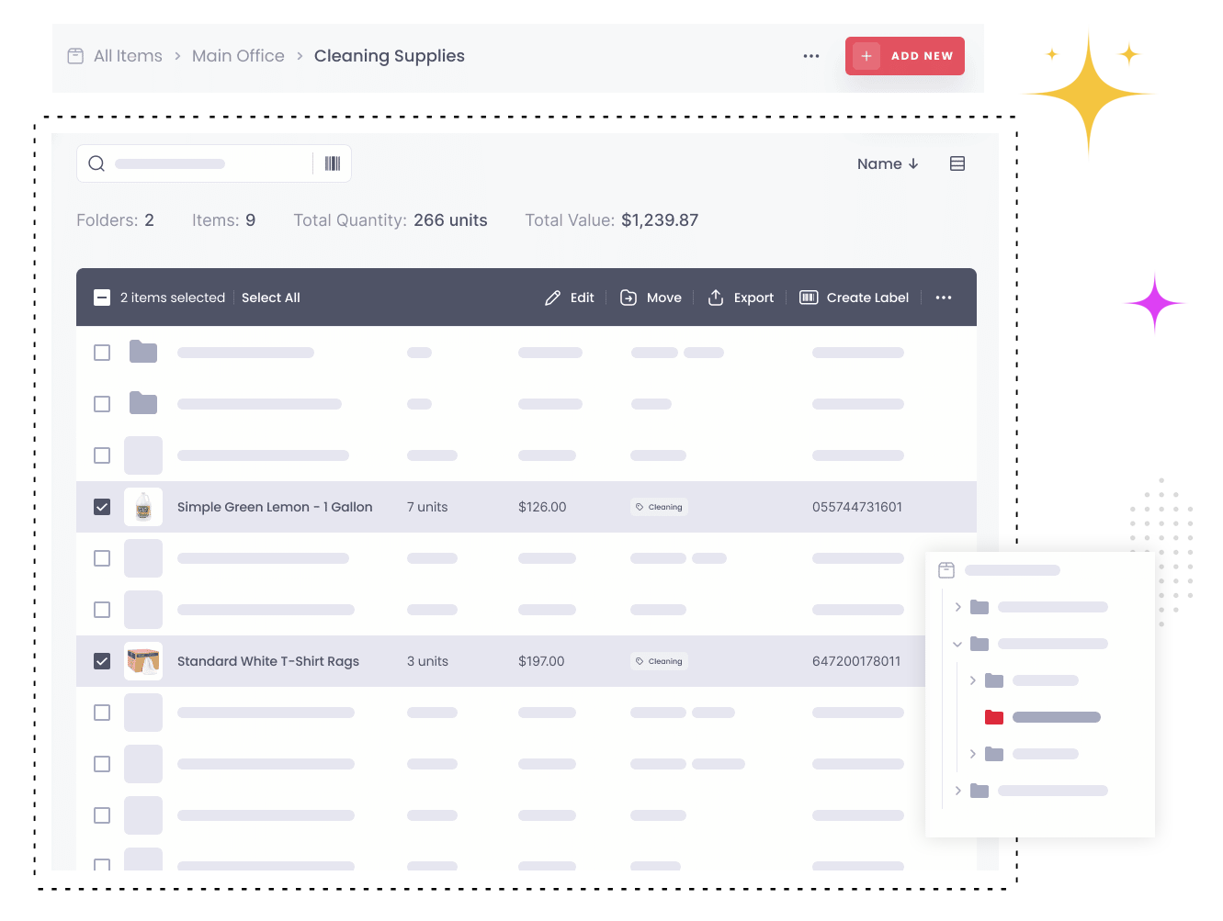Click Select All in selection bar
The width and height of the screenshot is (1223, 921).
pos(270,298)
